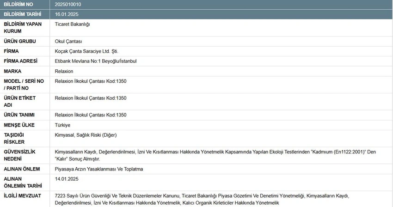
Task: Select the MENŞE ÜLKE label
Action: pyautogui.click(x=19, y=125)
